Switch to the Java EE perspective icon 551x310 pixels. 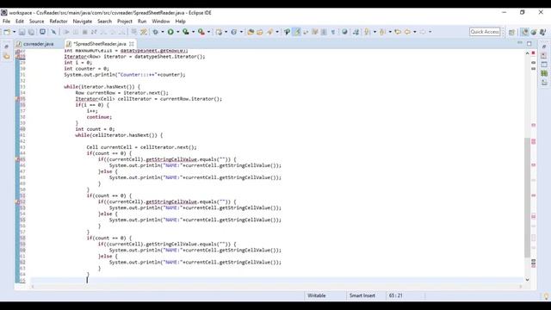(x=534, y=32)
